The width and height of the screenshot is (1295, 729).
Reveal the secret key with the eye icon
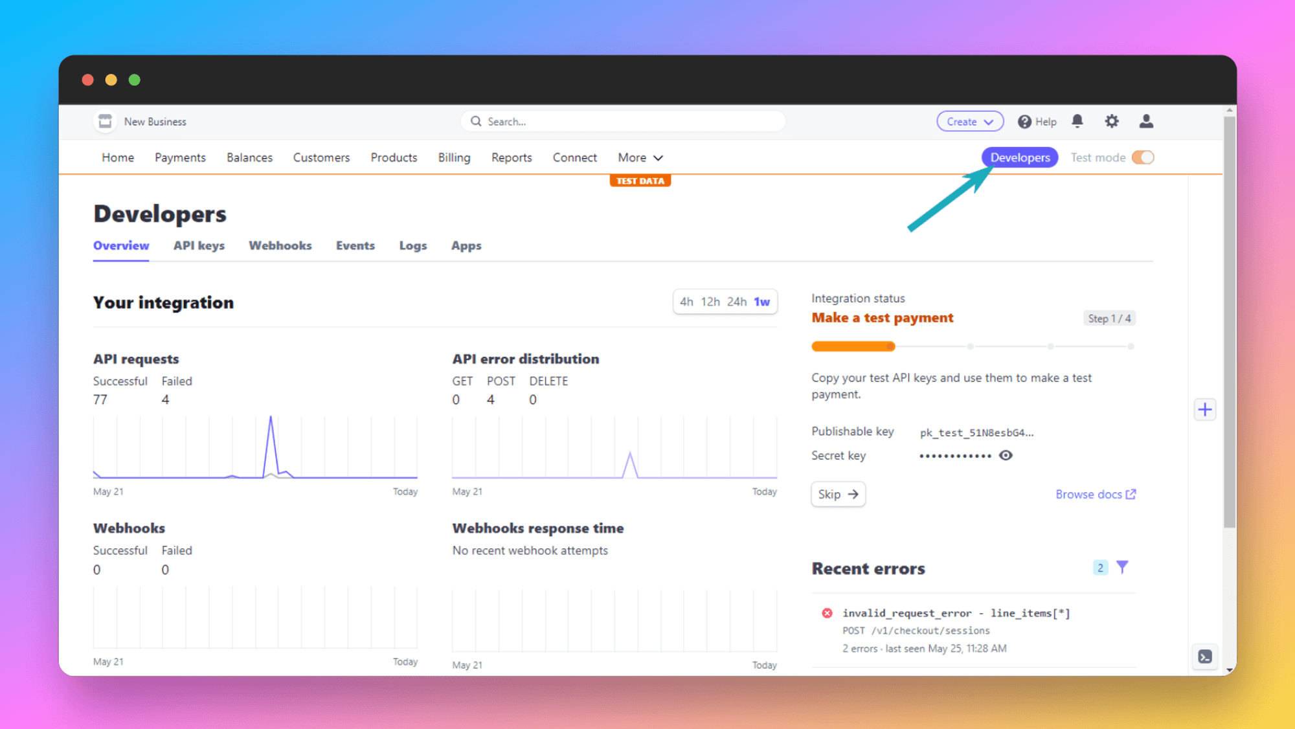pos(1006,455)
